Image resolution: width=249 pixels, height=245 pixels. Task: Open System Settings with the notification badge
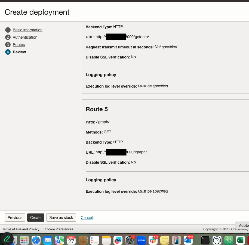pyautogui.click(x=130, y=240)
